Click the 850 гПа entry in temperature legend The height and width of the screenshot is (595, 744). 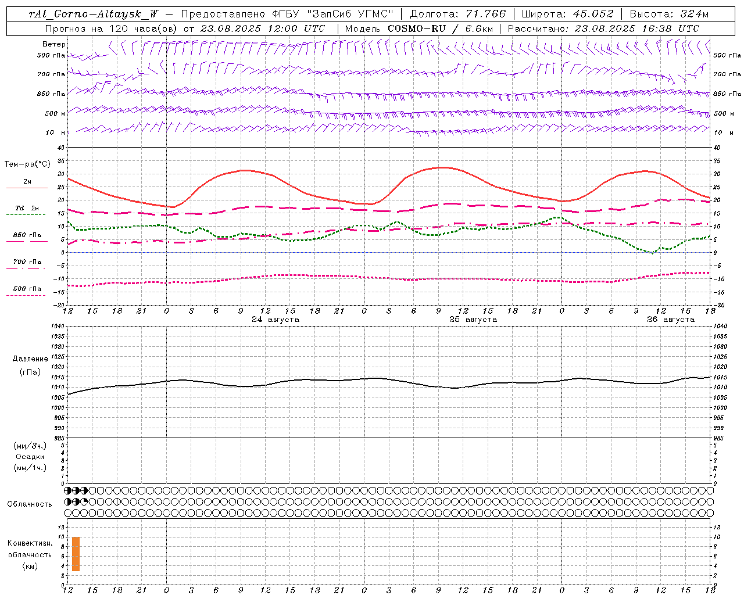coord(27,235)
